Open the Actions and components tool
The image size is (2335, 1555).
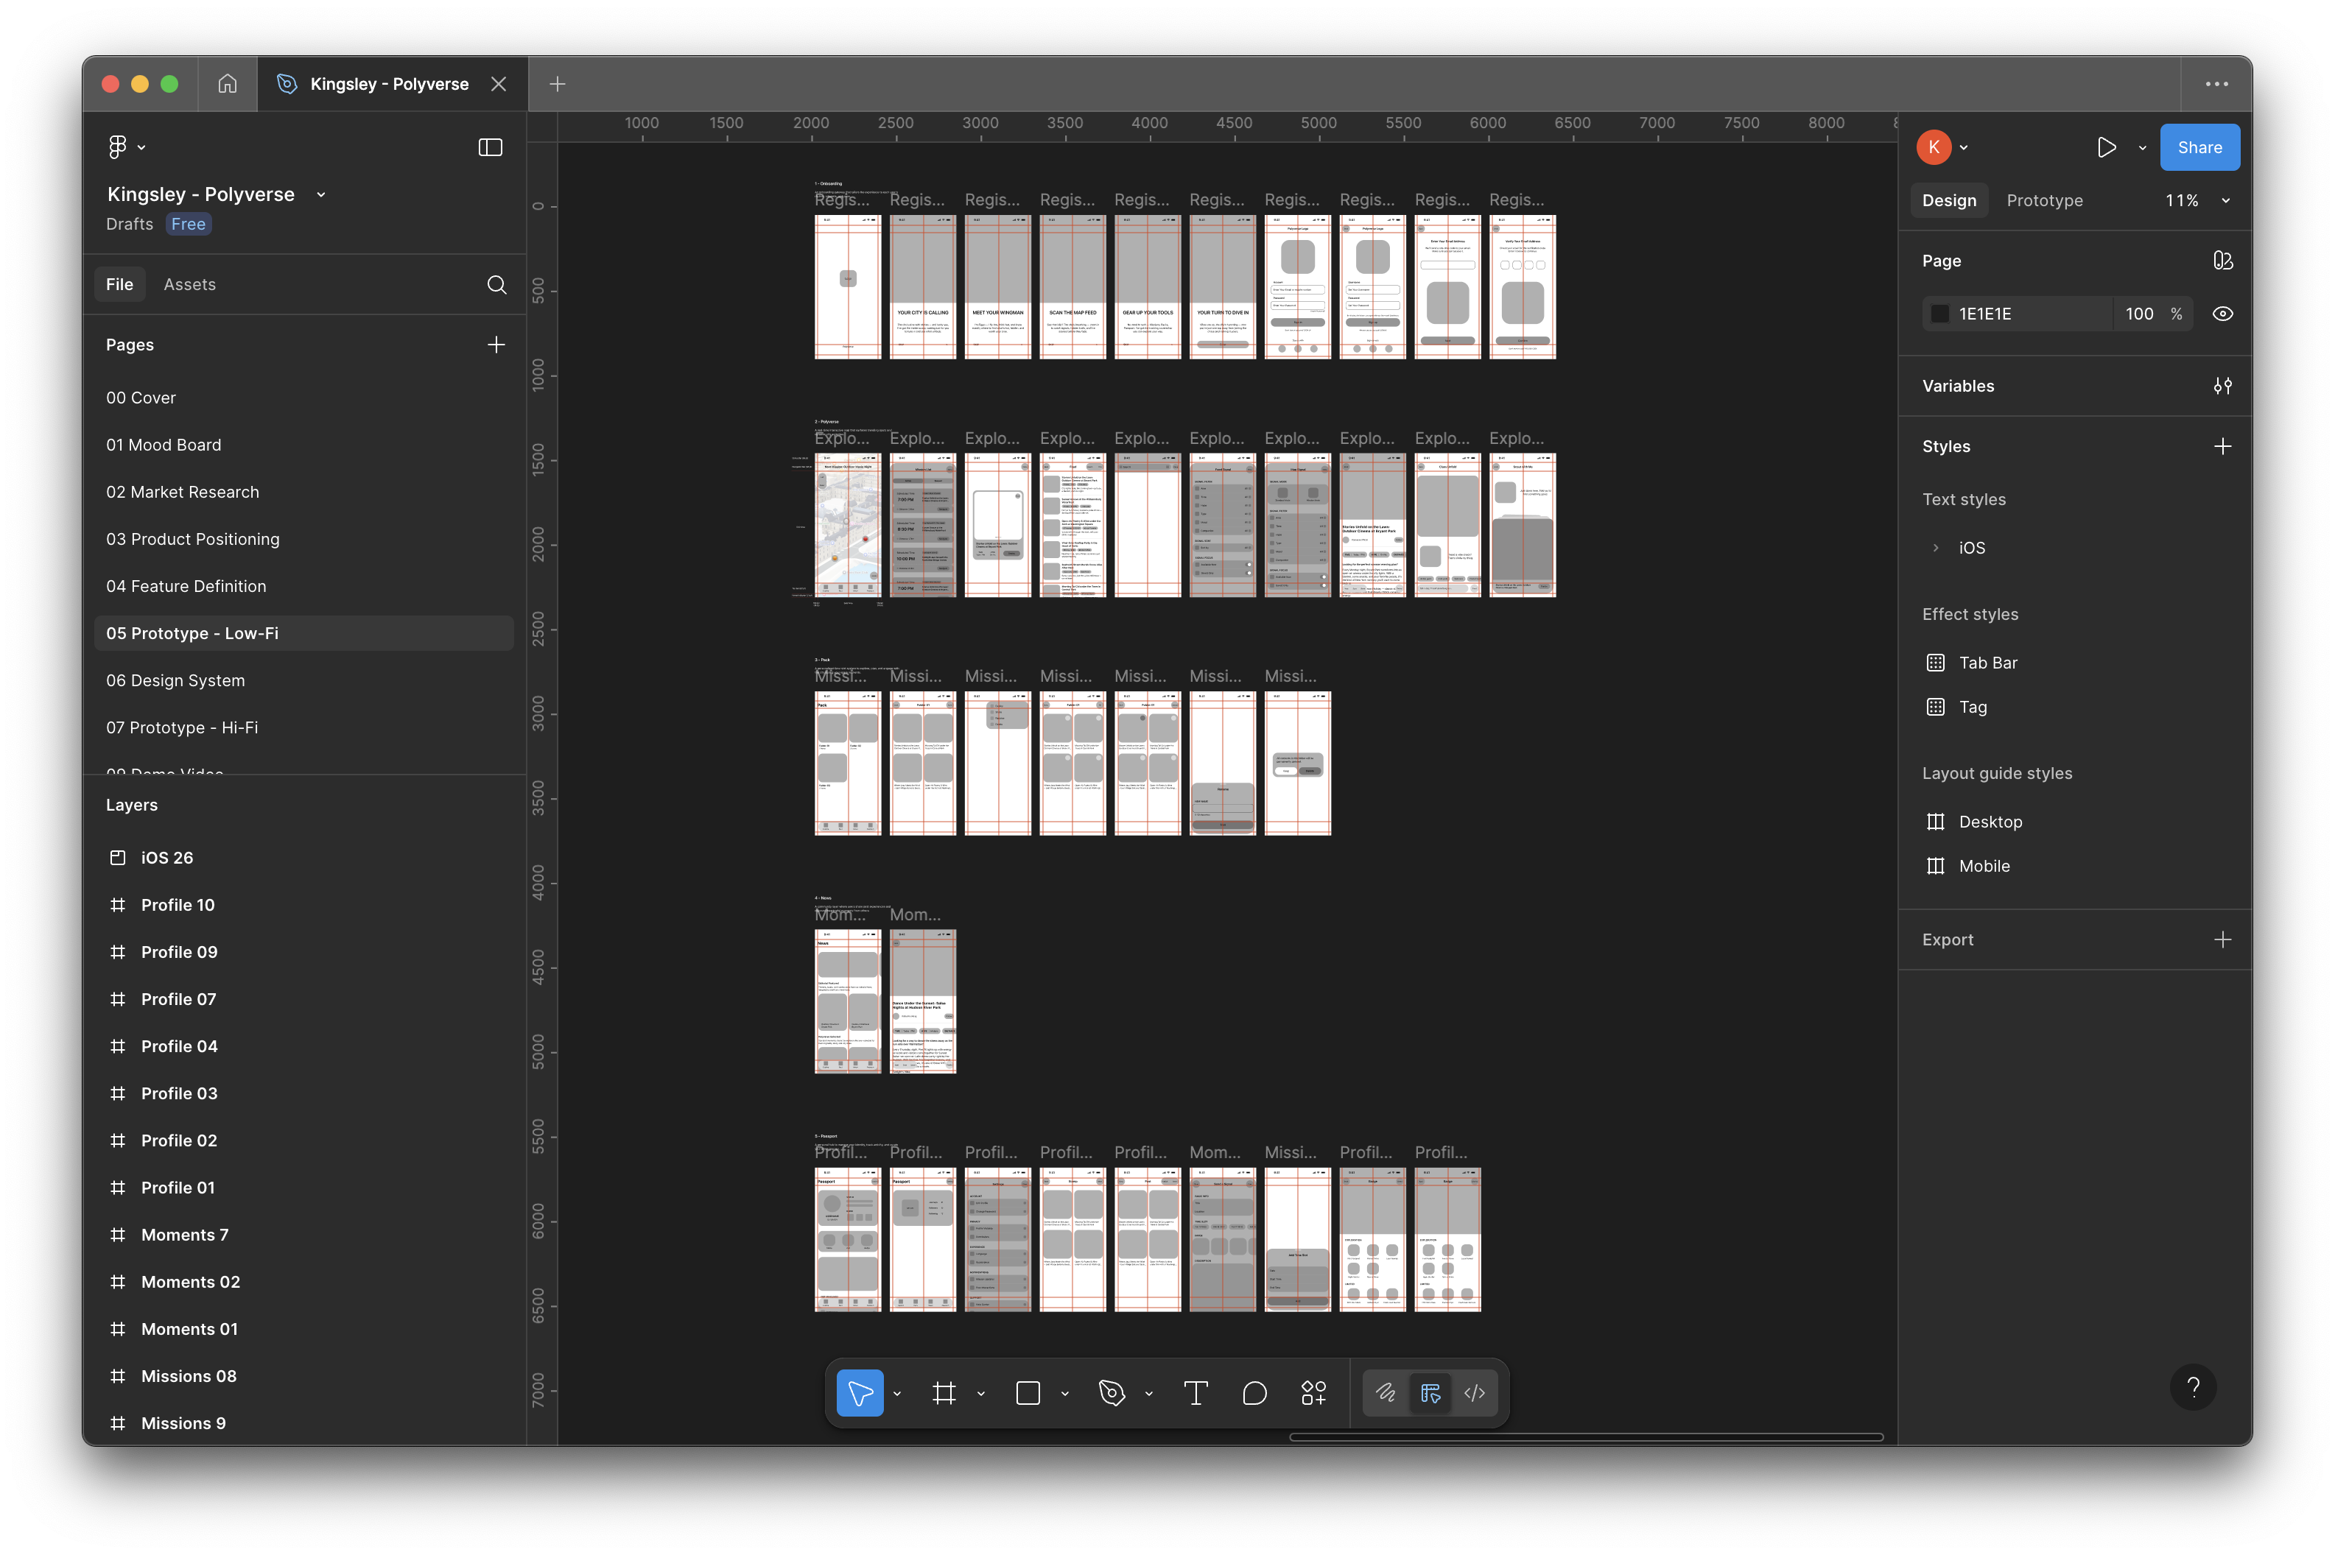1313,1393
